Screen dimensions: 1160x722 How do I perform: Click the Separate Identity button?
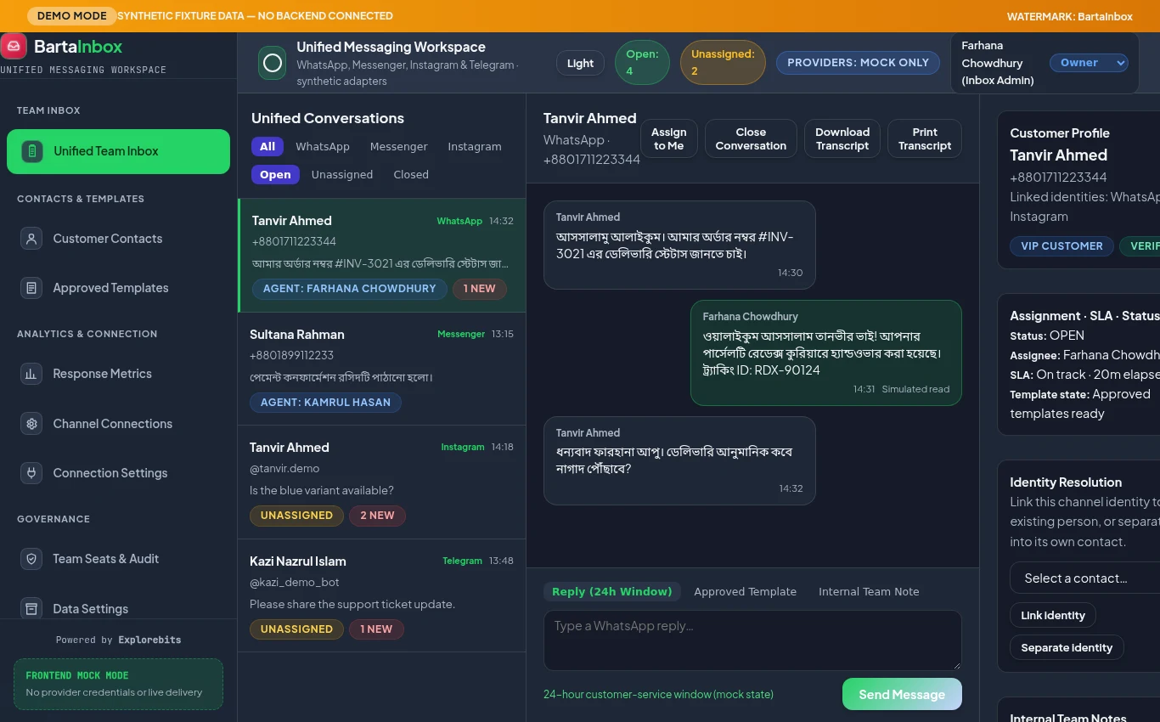coord(1067,647)
